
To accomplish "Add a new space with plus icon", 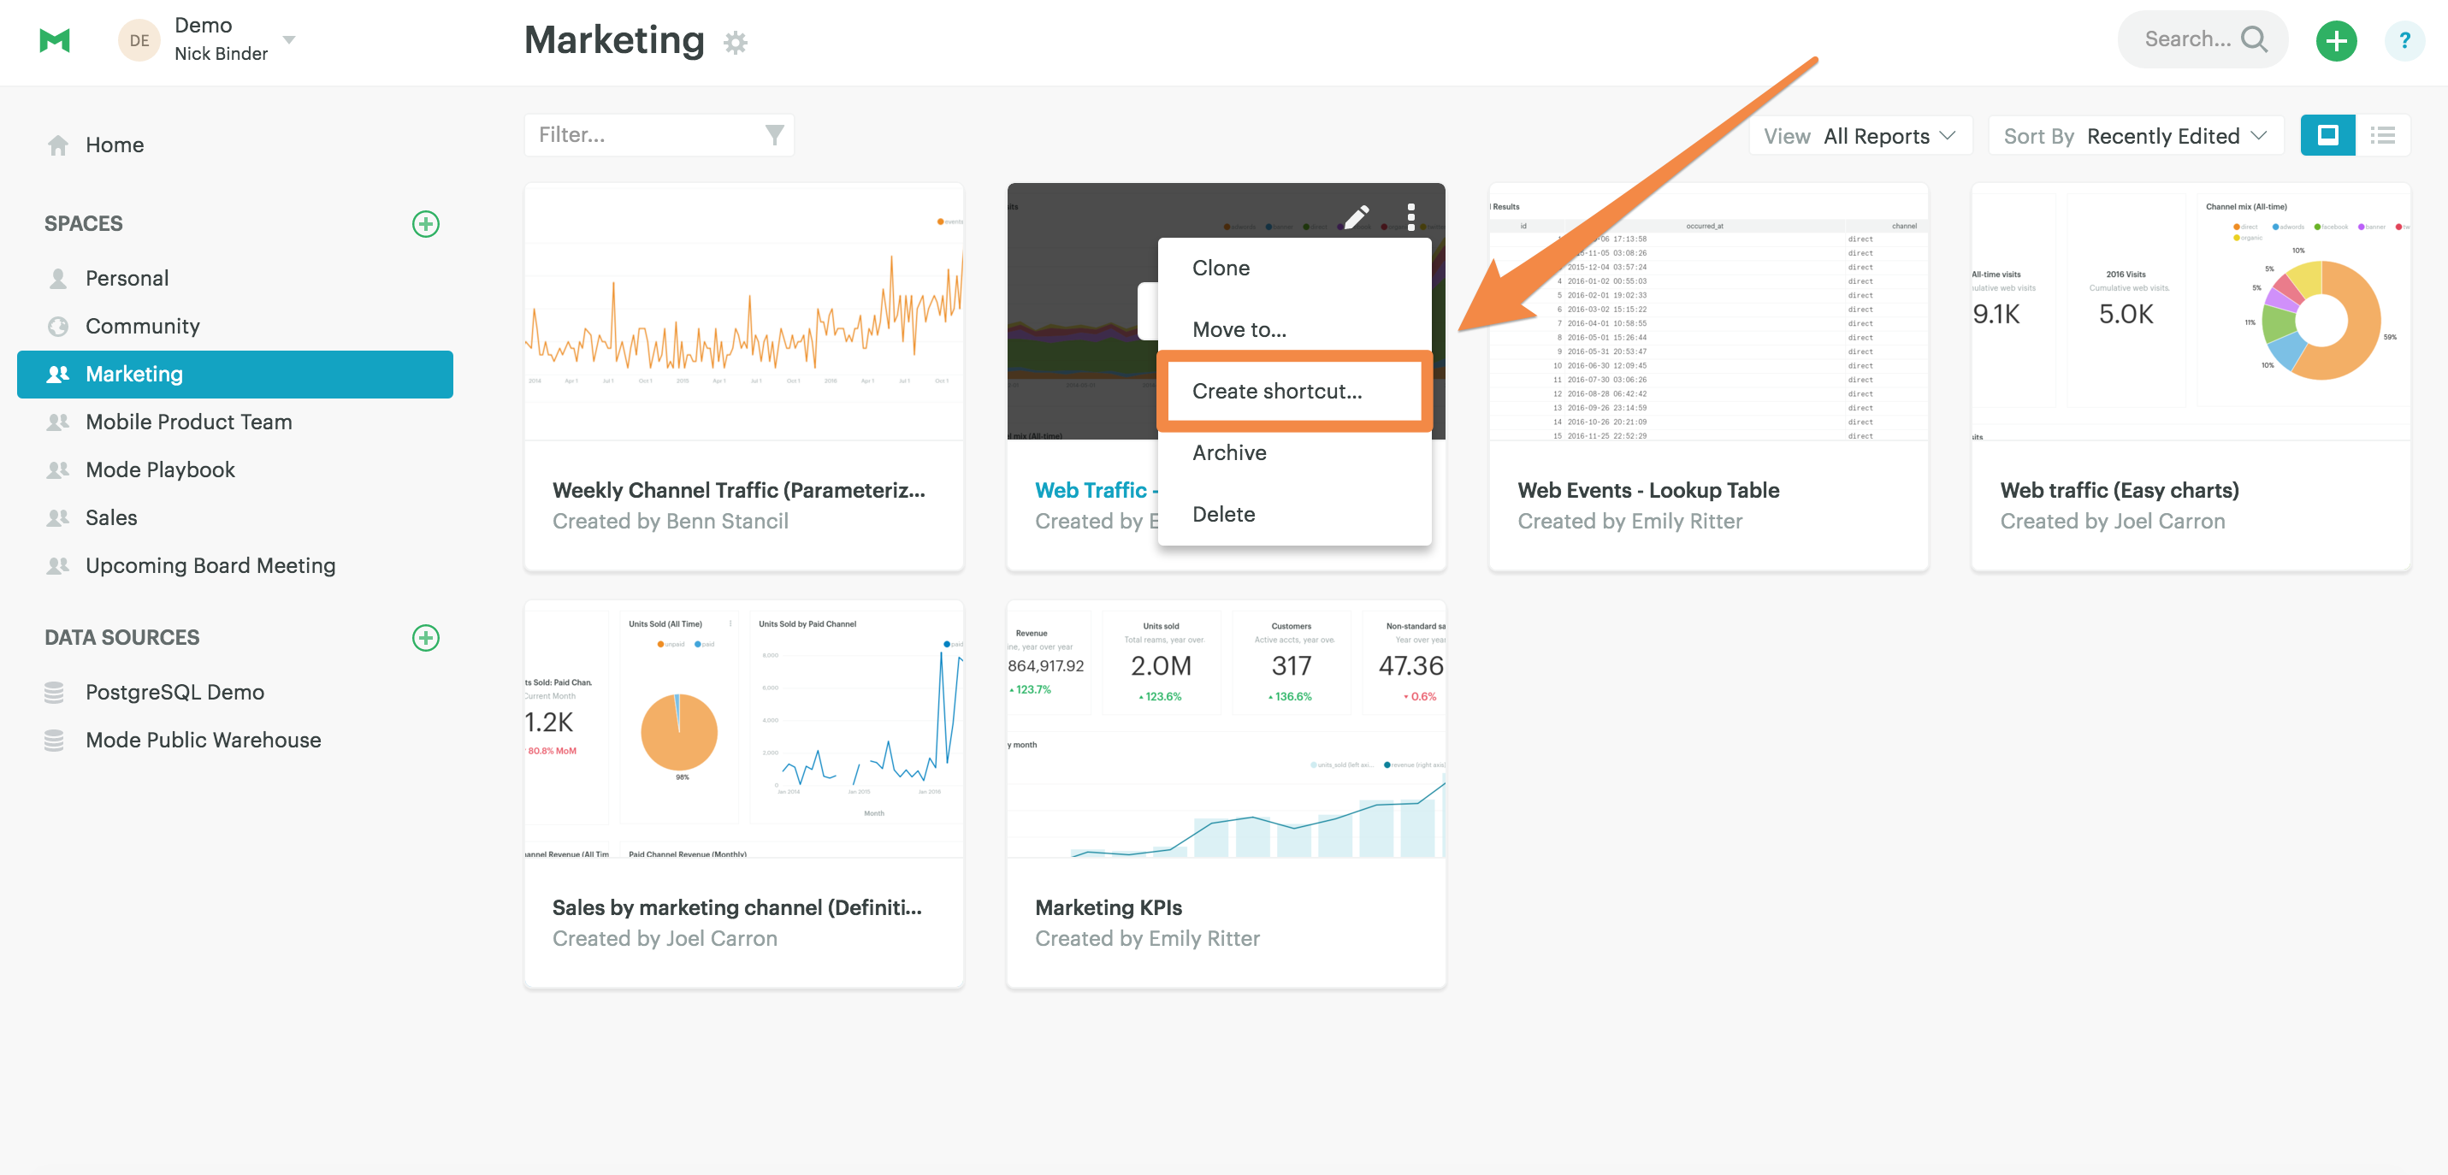I will [426, 224].
